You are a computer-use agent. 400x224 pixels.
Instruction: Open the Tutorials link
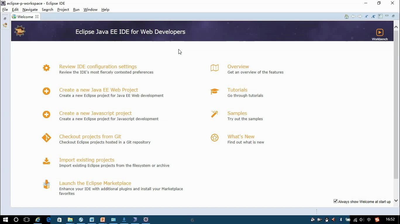tap(237, 90)
